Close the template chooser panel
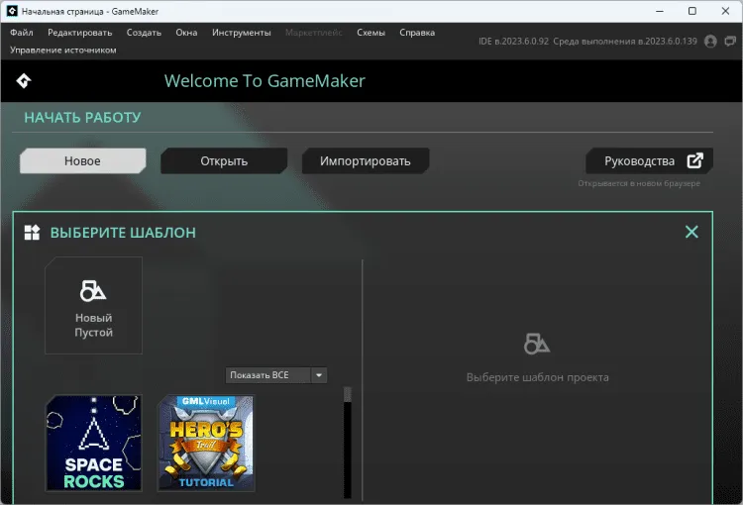 pyautogui.click(x=691, y=232)
